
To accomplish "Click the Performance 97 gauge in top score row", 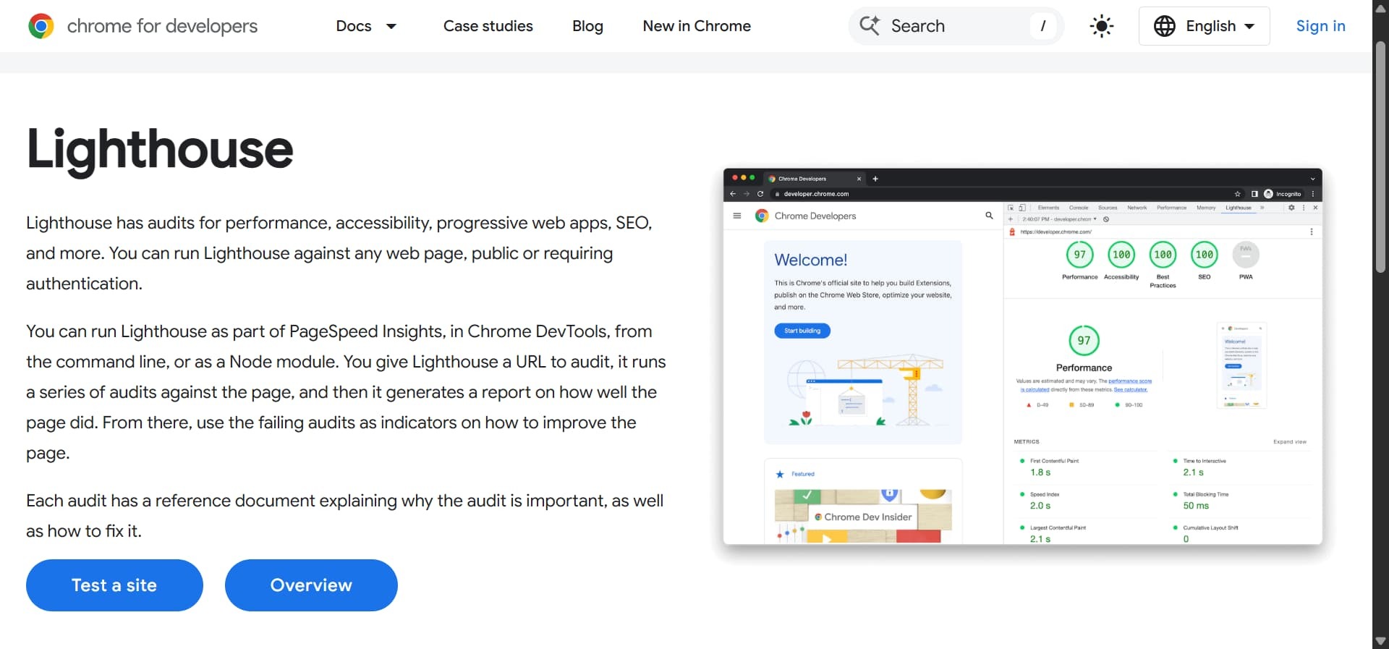I will [1080, 255].
